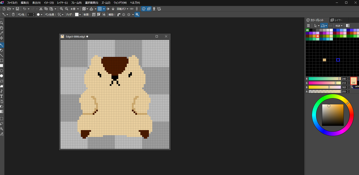Select the hand pan tool
The width and height of the screenshot is (359, 175).
coord(1,28)
